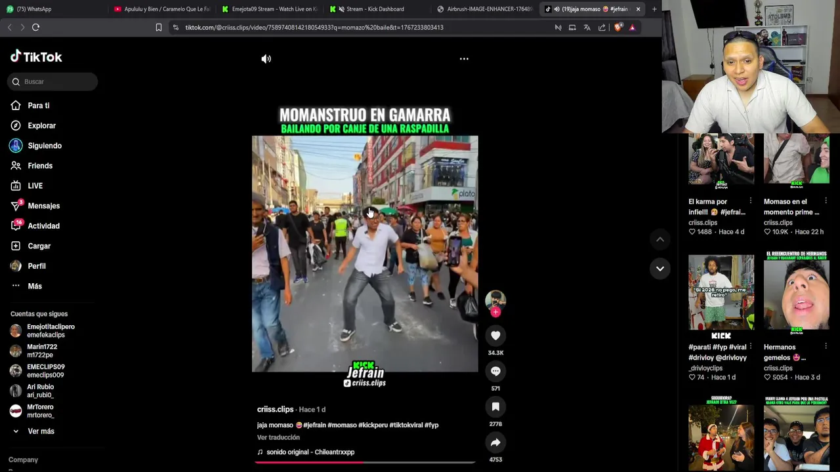Open followed account Emejotitaclipero

point(50,330)
